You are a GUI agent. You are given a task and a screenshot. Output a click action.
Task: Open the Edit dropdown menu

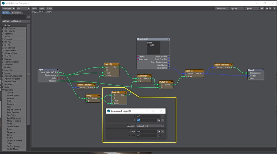(23, 9)
